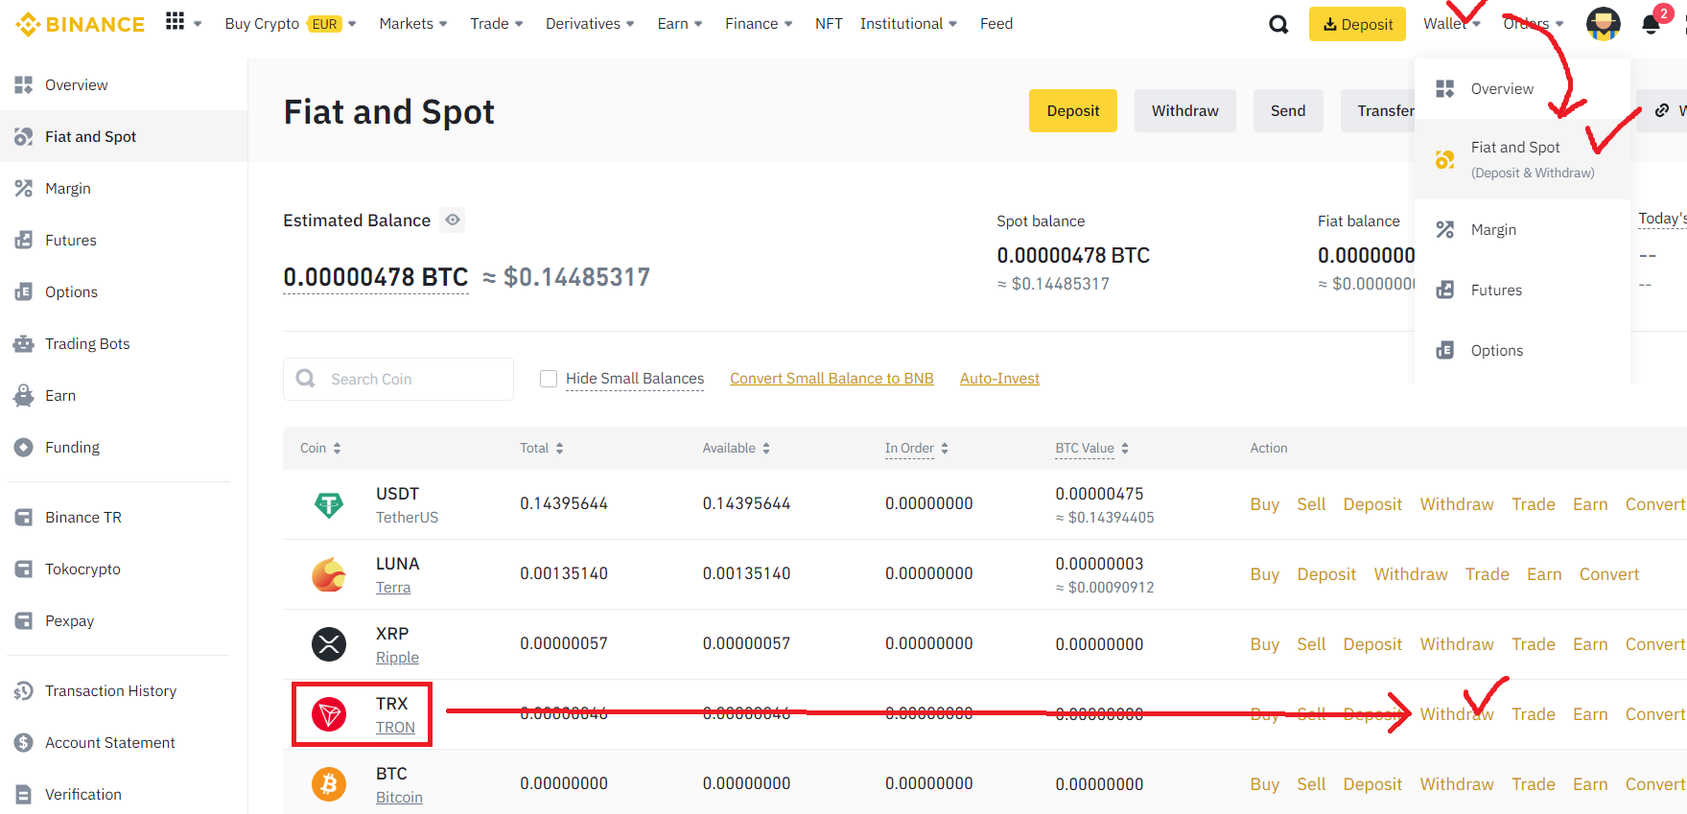Click the LUNA Terra coin icon

tap(329, 574)
